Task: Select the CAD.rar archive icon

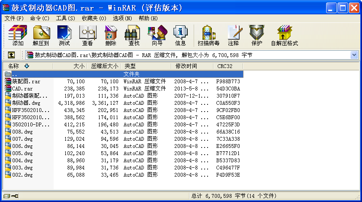Action: (8, 88)
